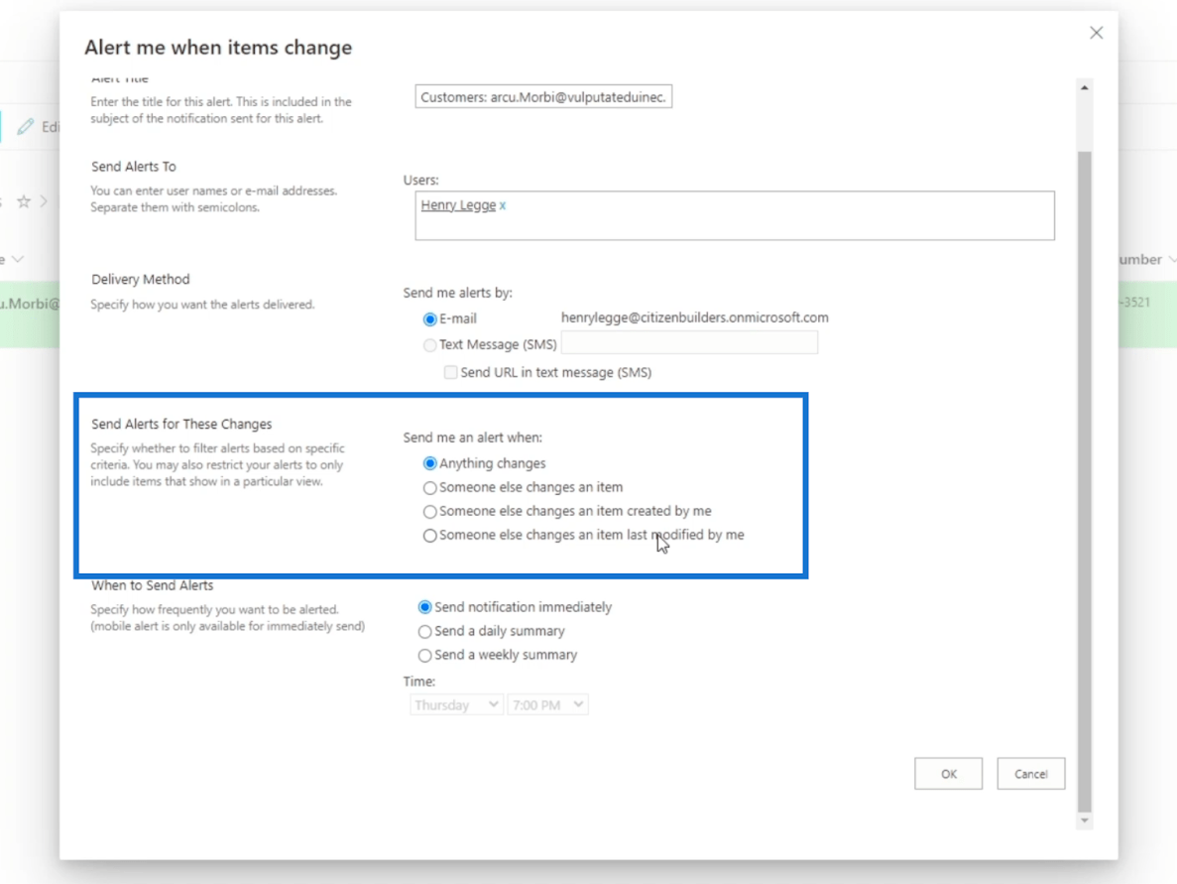Click the Send Alerts for These Changes heading
Image resolution: width=1177 pixels, height=884 pixels.
click(x=181, y=425)
